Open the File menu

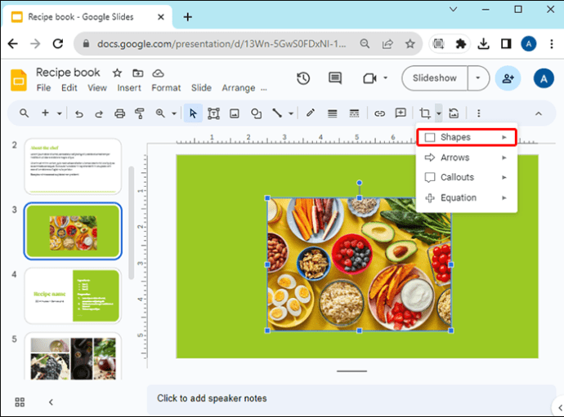[43, 88]
